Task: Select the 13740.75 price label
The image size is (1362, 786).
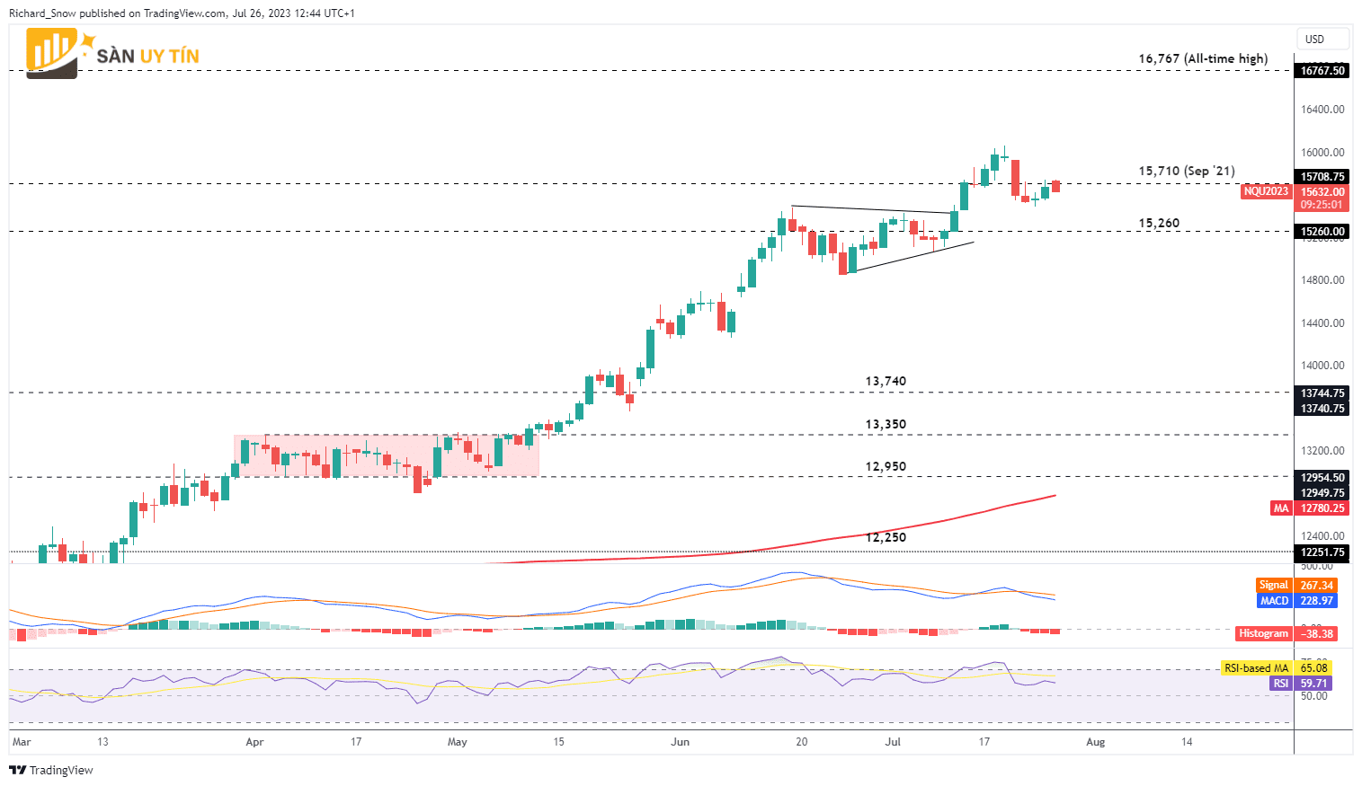Action: (1322, 409)
